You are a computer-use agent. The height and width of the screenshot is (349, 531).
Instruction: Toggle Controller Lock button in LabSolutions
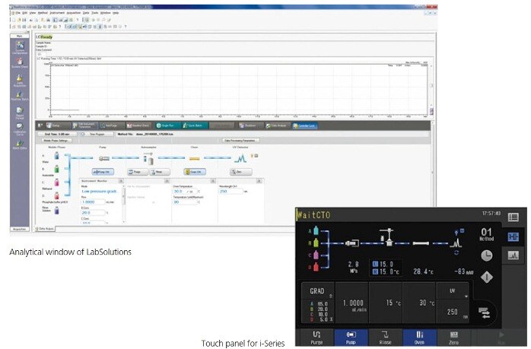tap(305, 125)
